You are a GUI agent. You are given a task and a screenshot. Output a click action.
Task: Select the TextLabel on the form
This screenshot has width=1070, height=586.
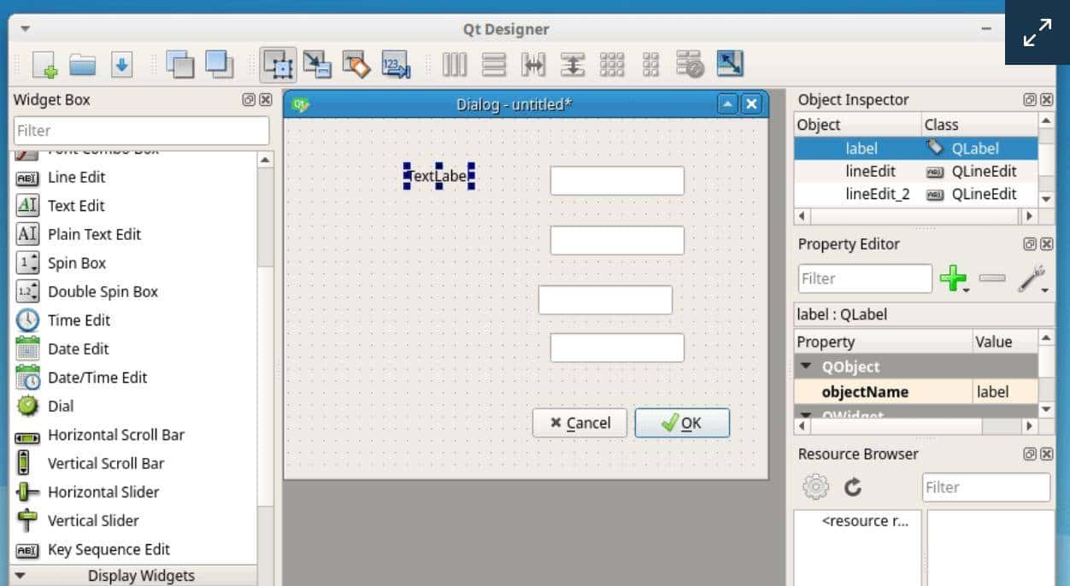pos(439,176)
